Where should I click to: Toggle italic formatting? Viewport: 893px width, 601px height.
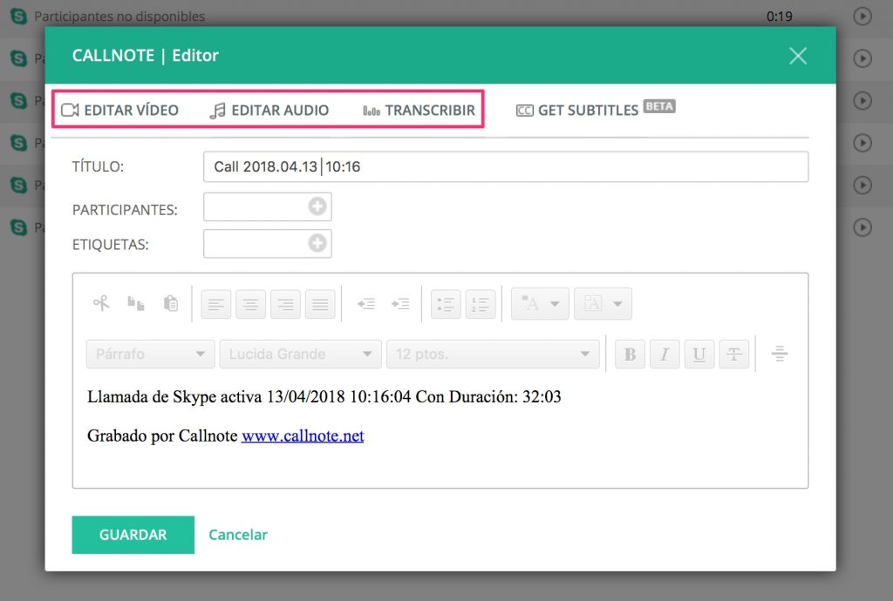click(x=665, y=355)
